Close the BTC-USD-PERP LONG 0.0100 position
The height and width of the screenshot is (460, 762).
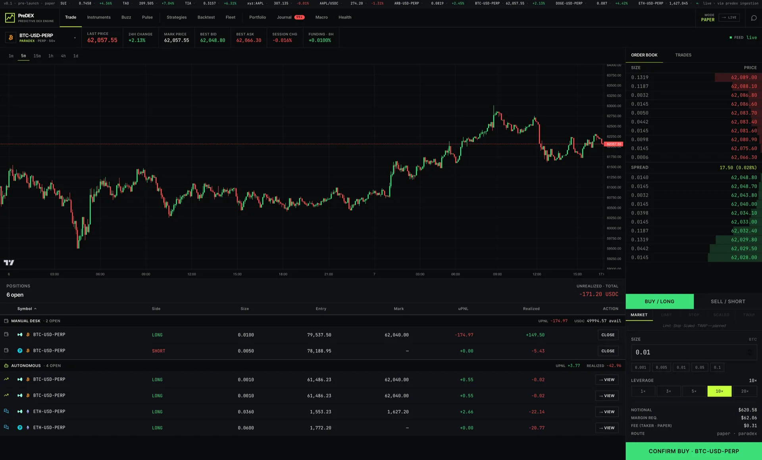608,335
